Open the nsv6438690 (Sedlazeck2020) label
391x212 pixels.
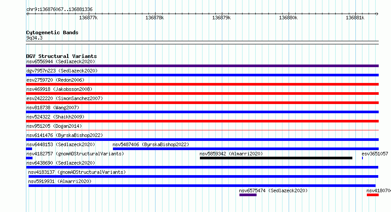(61, 163)
